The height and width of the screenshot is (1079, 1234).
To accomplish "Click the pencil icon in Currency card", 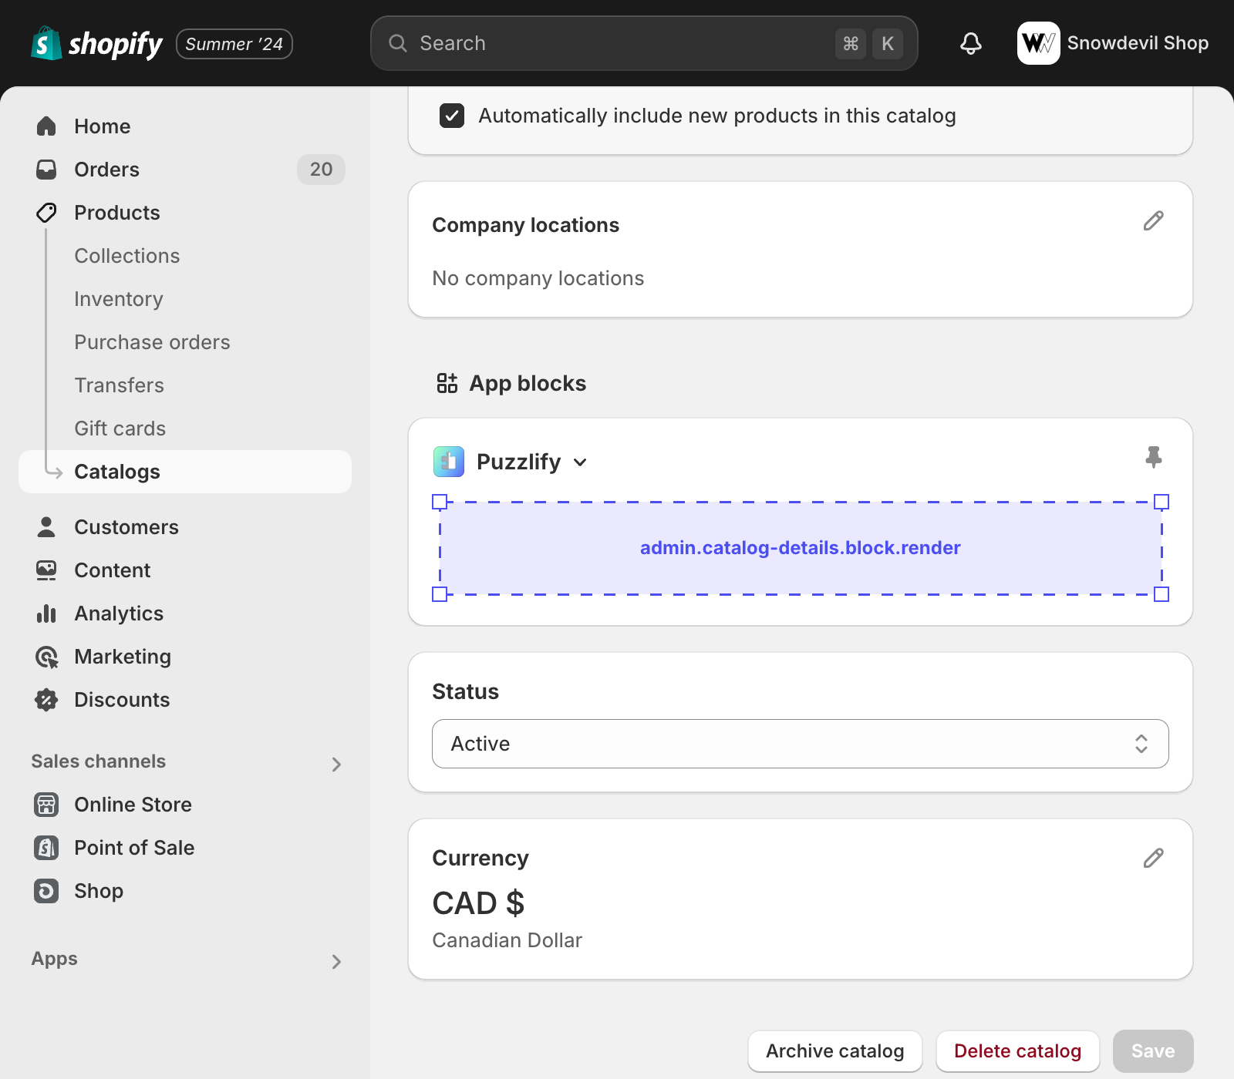I will pos(1153,858).
